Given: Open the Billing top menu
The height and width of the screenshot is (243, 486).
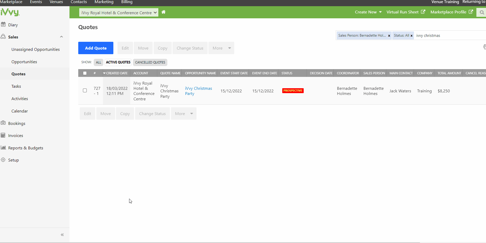Looking at the screenshot, I should coord(127,2).
